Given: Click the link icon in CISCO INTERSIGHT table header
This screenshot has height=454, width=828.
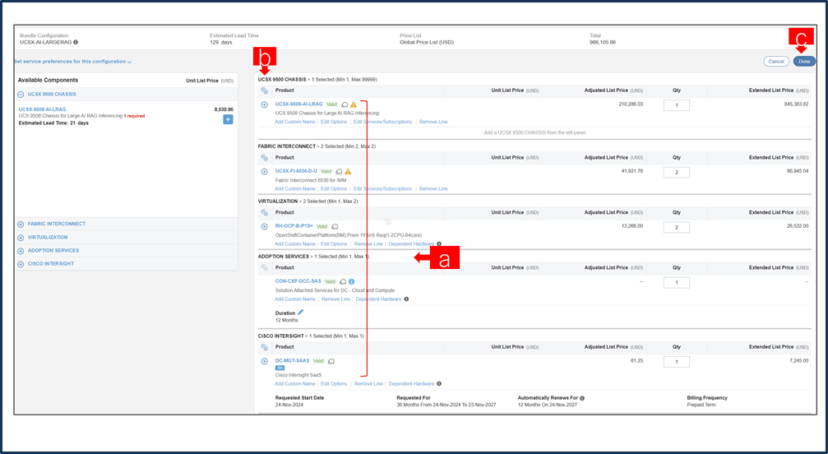Looking at the screenshot, I should tap(265, 347).
